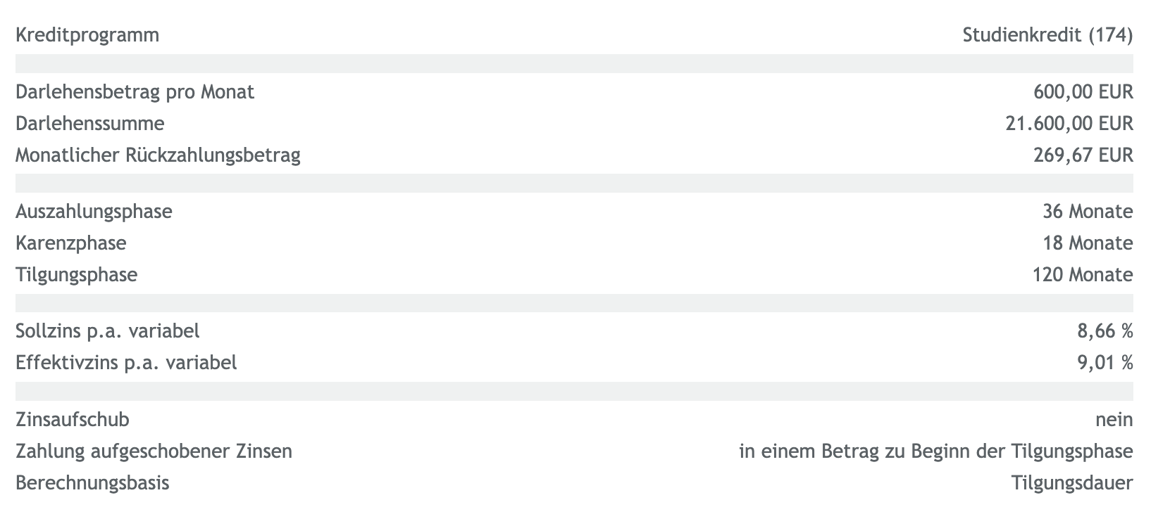Select the 9,01 % effective rate
The image size is (1151, 526).
coord(1105,363)
